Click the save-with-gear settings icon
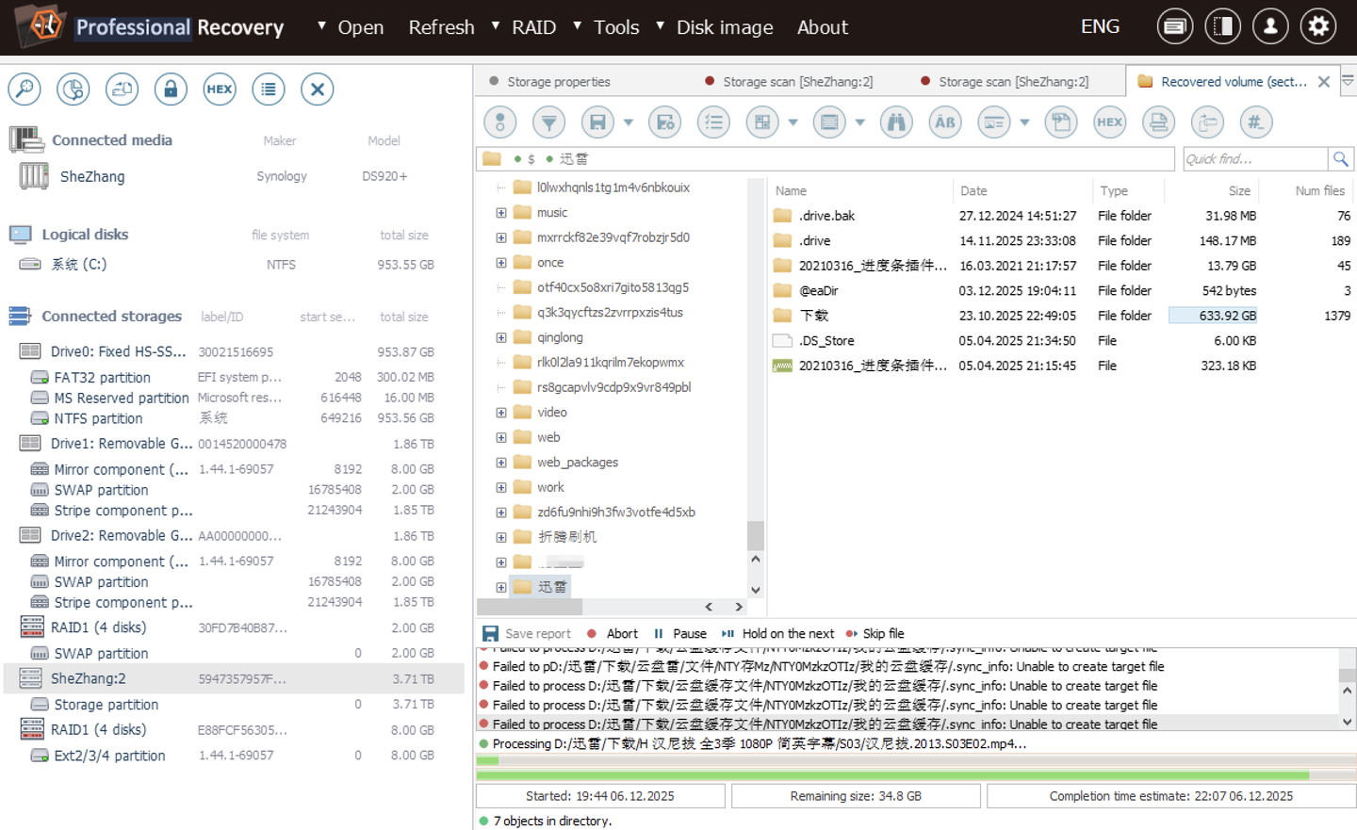This screenshot has height=830, width=1357. 664,122
